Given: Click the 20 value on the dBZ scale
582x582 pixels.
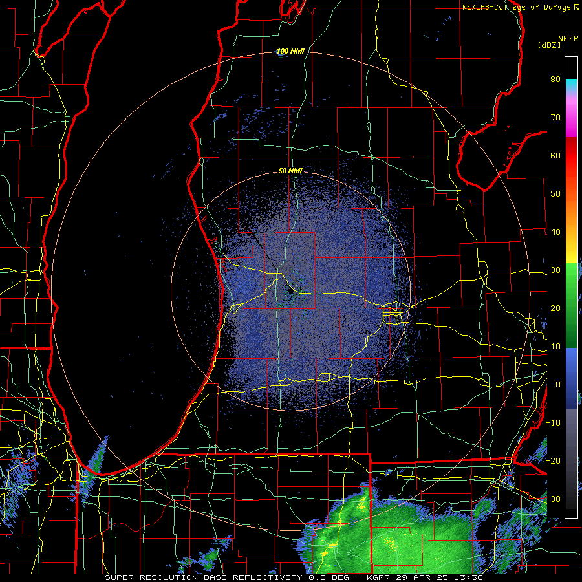Looking at the screenshot, I should (x=555, y=308).
